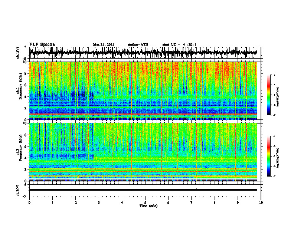The image size is (294, 227).
Task: Click the ch.3 voltage trace panel
Action: 145,190
